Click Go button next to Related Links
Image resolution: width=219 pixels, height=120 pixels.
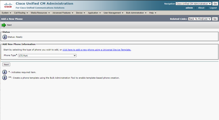[215, 19]
